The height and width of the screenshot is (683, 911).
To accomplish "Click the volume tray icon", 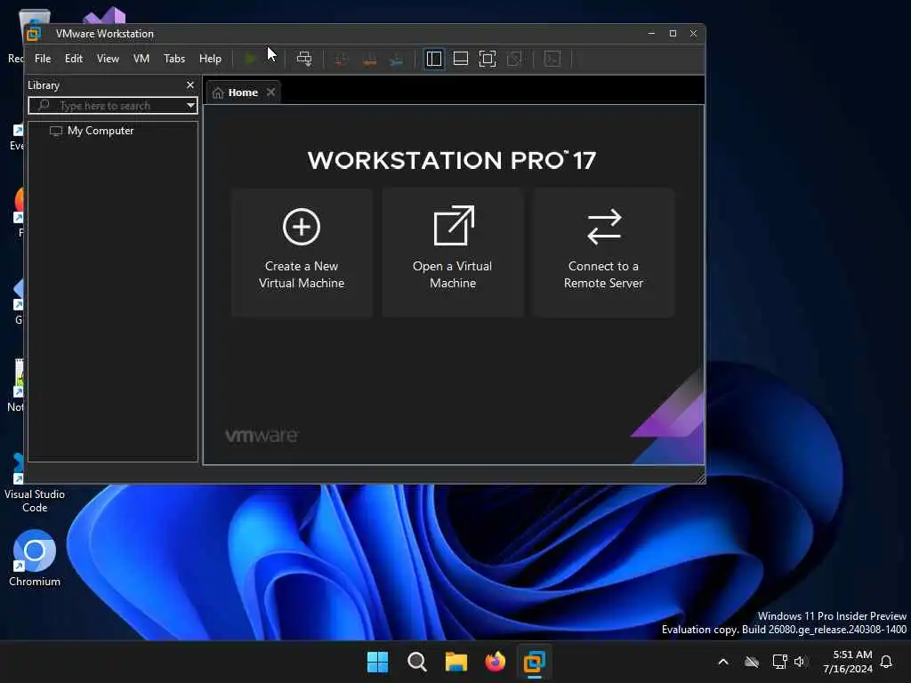I will click(800, 662).
